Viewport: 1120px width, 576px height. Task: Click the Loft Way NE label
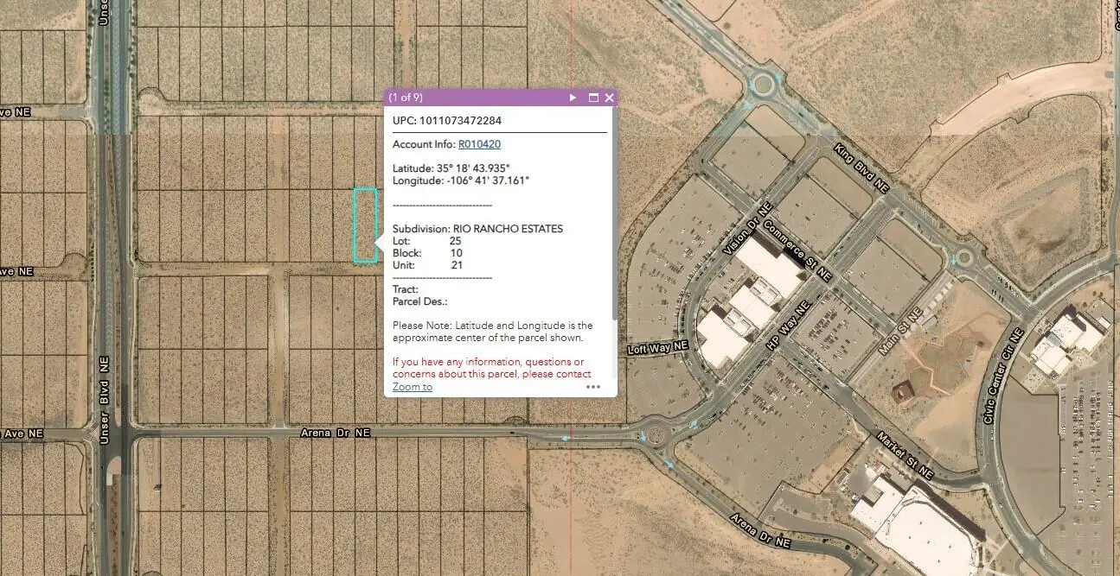coord(656,349)
